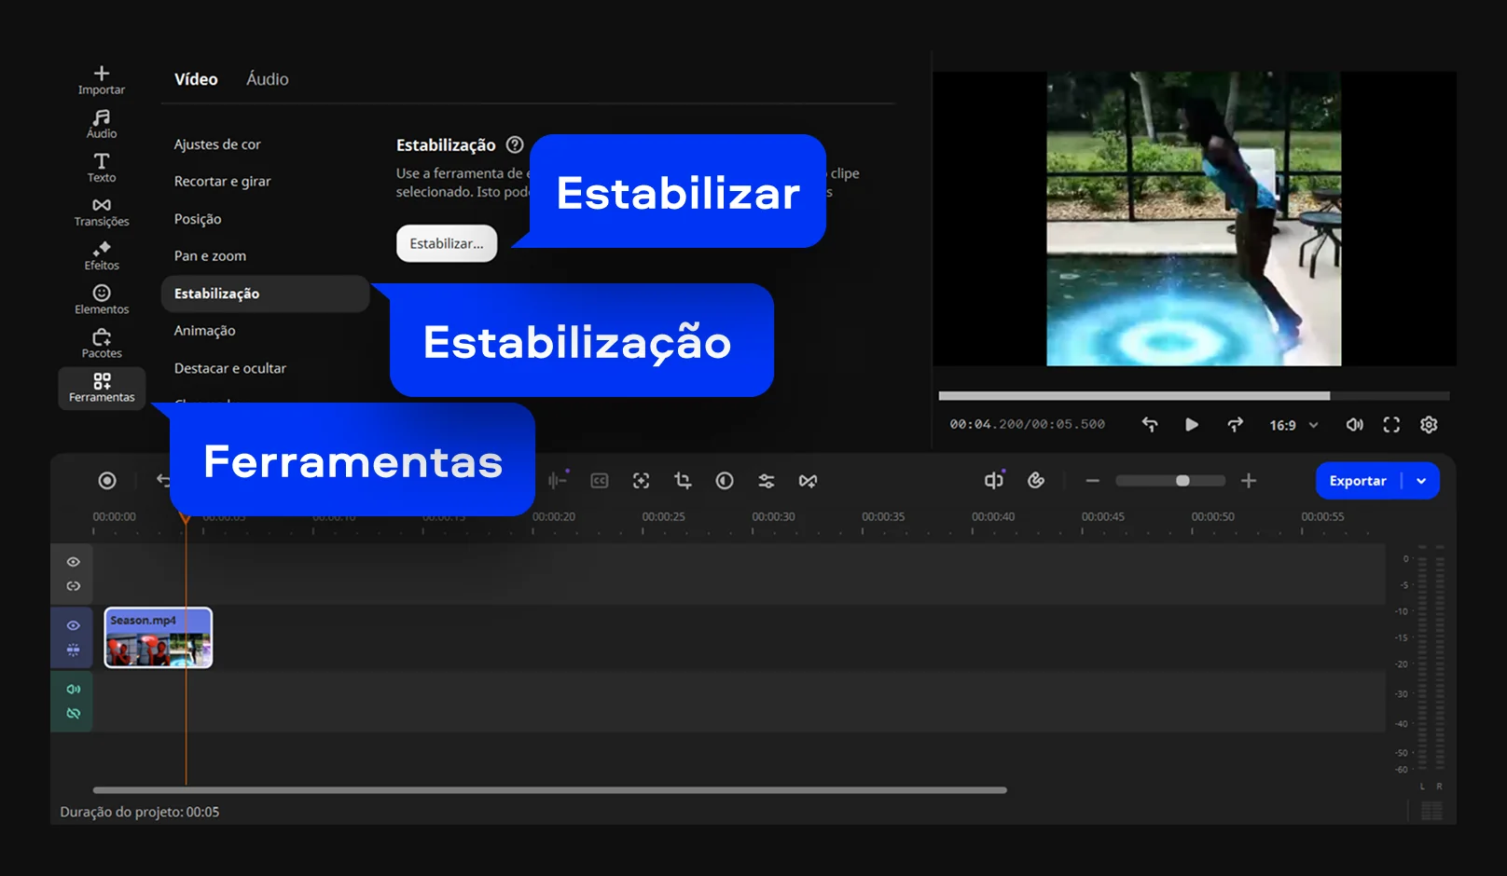Select the Season.mp4 clip on timeline
Screen dimensions: 1507x876
158,638
